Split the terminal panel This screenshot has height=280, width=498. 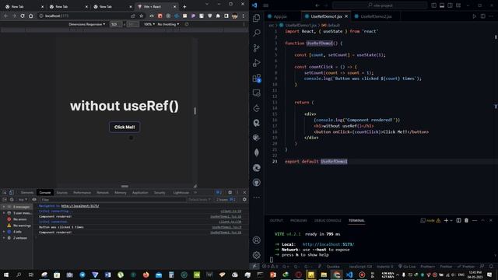pos(458,220)
